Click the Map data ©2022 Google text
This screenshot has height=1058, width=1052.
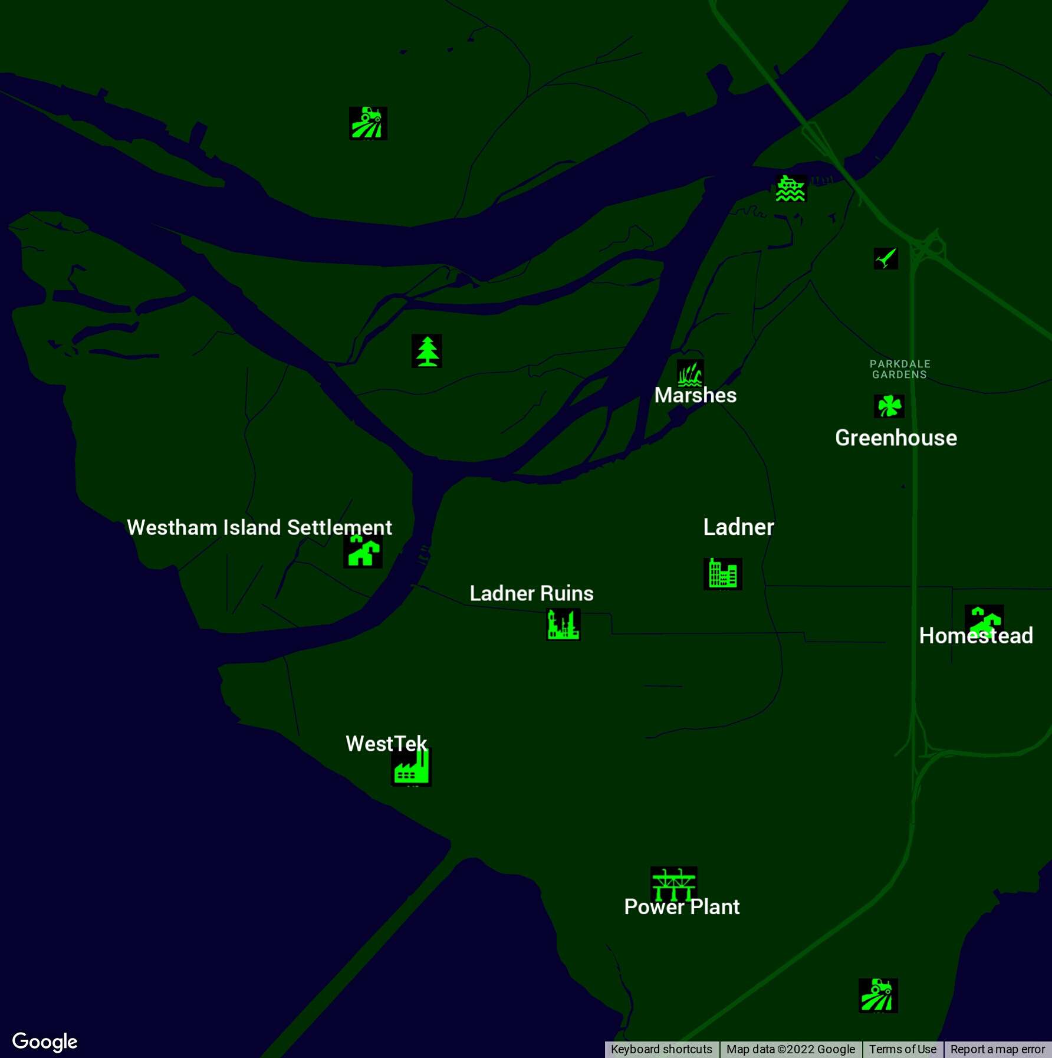[x=790, y=1049]
